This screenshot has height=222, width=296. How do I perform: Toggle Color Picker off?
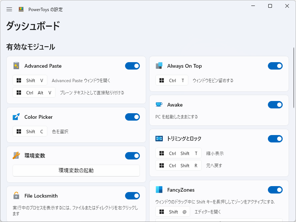click(x=132, y=117)
